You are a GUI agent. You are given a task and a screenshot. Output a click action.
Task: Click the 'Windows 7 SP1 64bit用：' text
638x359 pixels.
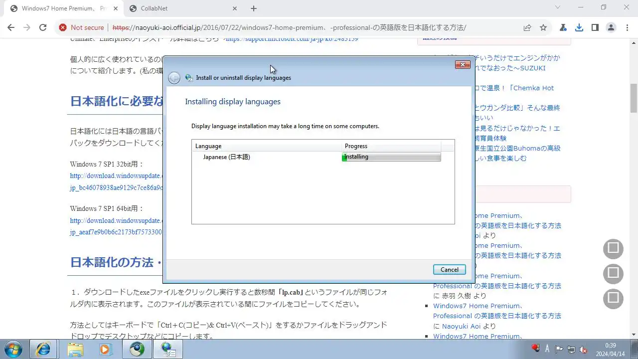click(107, 208)
